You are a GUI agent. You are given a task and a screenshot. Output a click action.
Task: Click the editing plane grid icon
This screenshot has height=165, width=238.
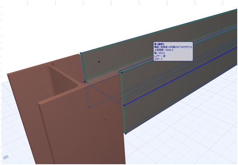point(6,157)
